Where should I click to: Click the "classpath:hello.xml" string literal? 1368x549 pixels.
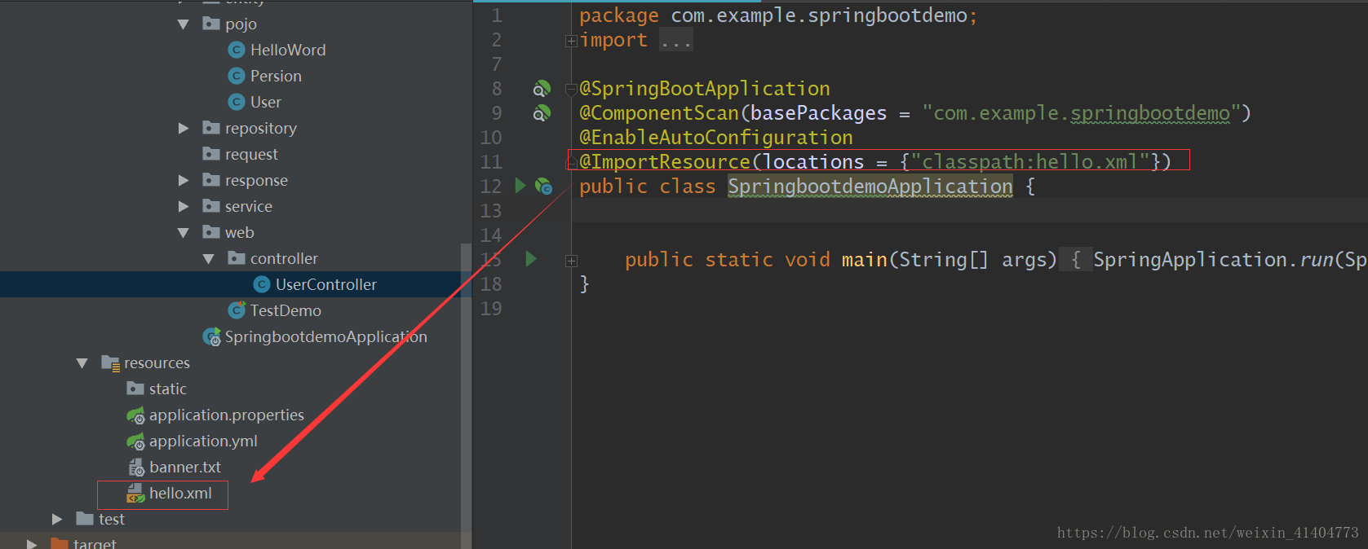(x=1030, y=161)
